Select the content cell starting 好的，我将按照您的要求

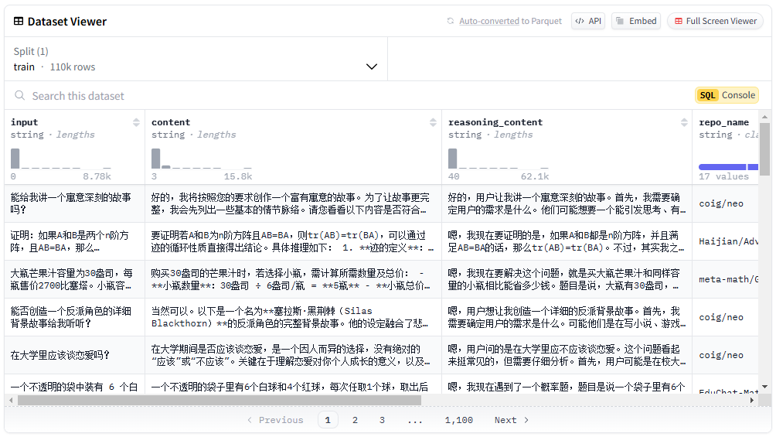[294, 203]
